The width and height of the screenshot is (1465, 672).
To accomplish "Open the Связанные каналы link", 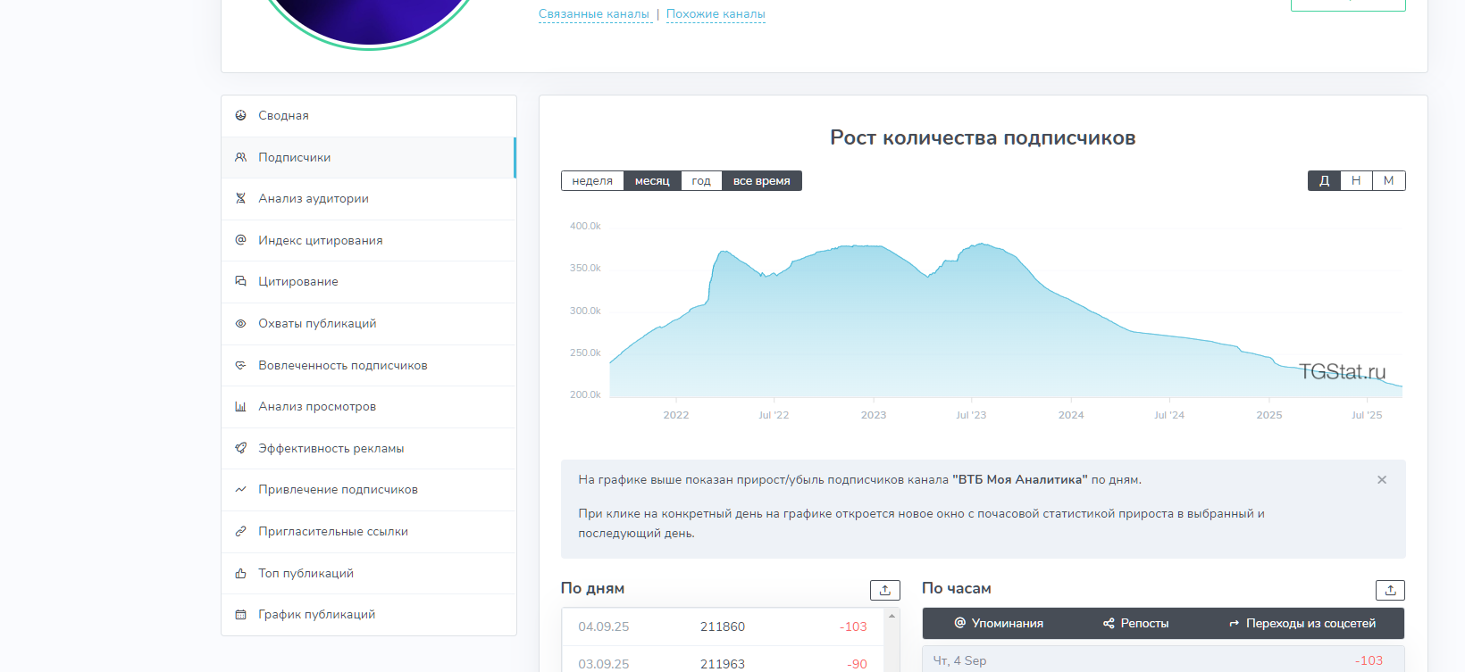I will click(594, 14).
